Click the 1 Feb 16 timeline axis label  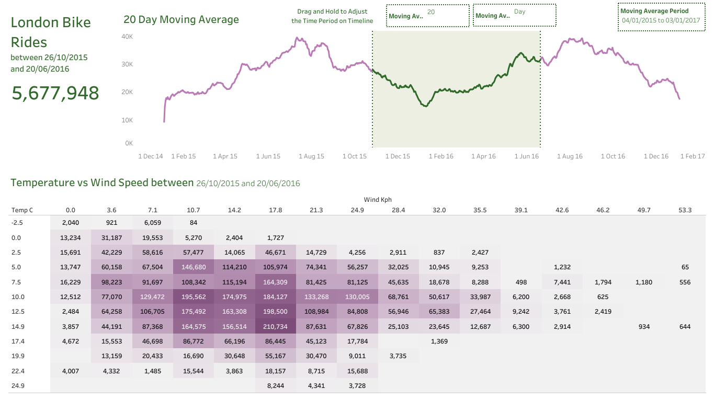441,156
